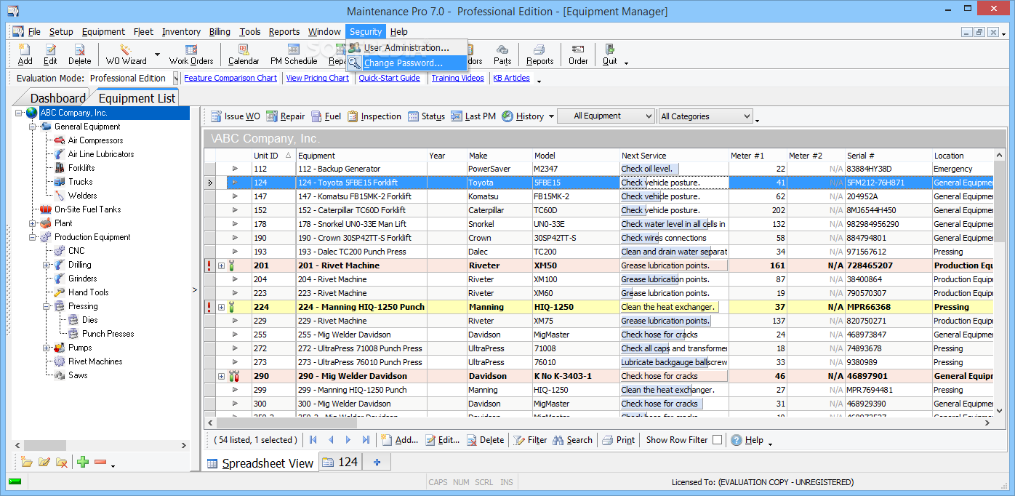Open the All Categories dropdown
Viewport: 1015px width, 496px height.
705,116
